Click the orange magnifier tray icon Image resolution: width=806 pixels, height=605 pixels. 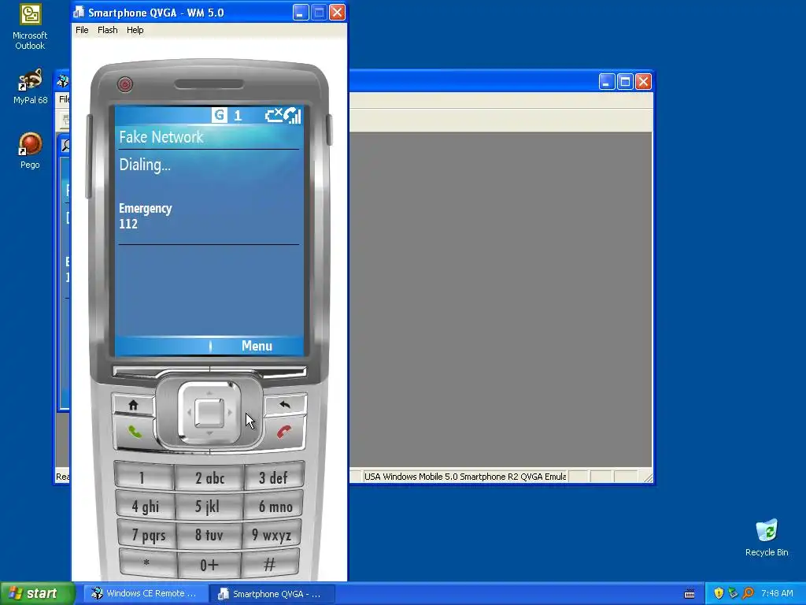748,593
